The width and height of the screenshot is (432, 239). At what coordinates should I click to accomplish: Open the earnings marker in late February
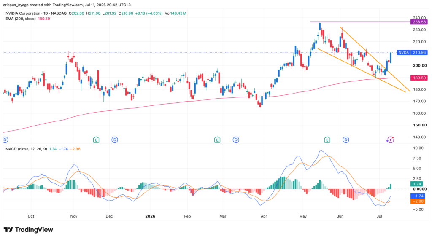[x=217, y=140]
